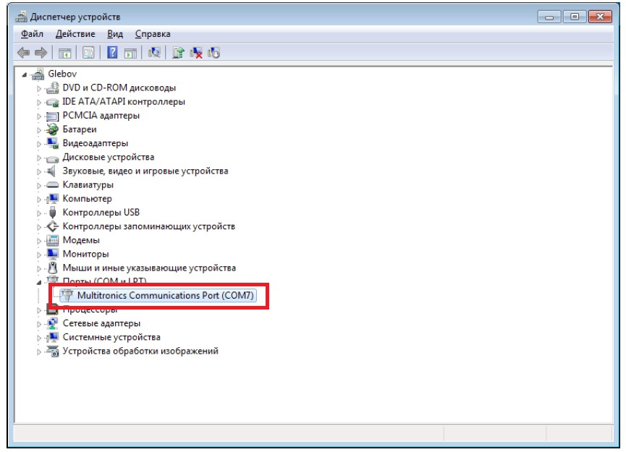Collapse the Glebov root node

click(25, 74)
